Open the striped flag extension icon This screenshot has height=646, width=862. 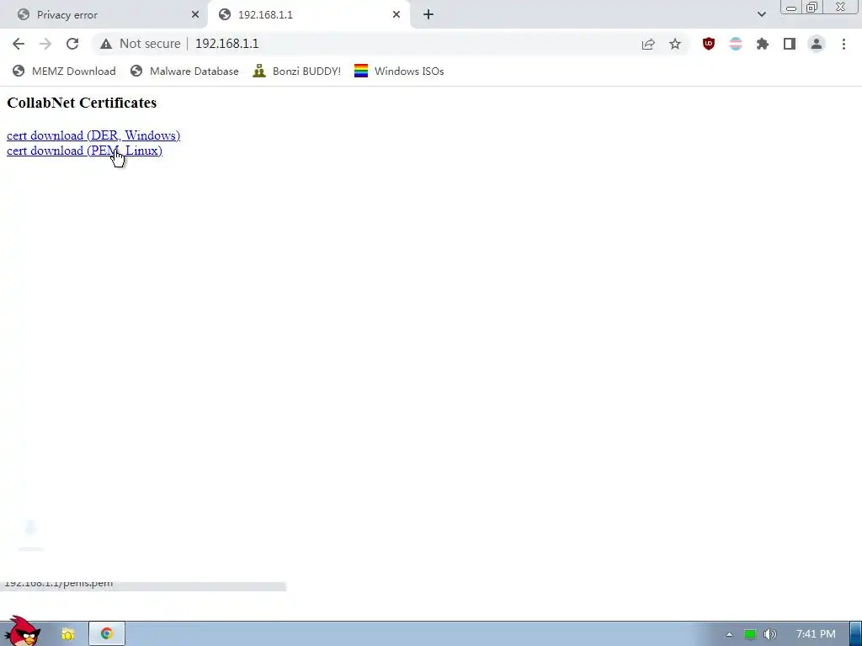click(x=736, y=44)
